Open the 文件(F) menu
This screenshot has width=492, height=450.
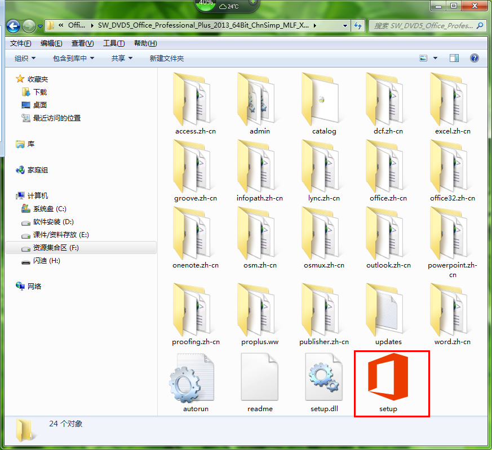pos(21,43)
